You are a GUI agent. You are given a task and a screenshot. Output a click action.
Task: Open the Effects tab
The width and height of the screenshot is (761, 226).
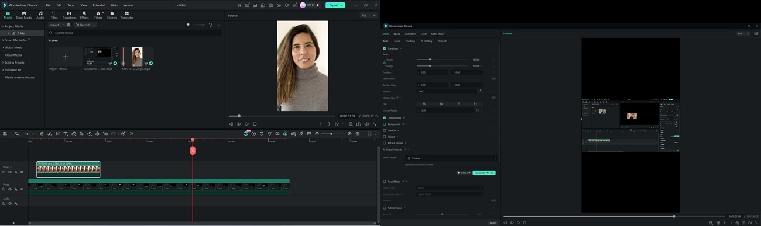pos(84,15)
